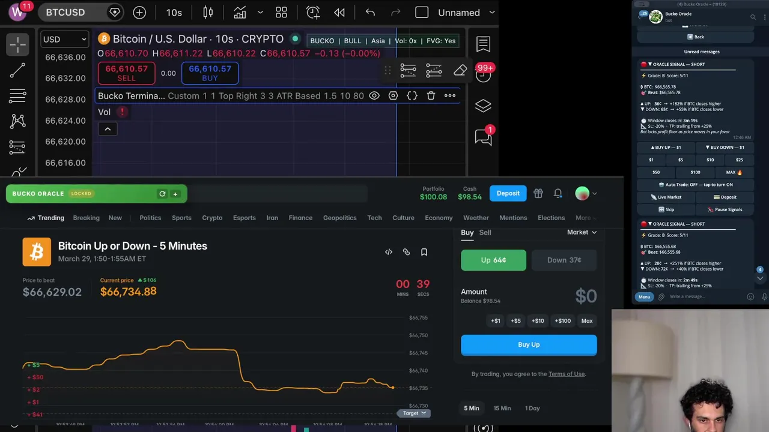
Task: Toggle Auto-Trade ON in the Telegram bot
Action: 695,185
